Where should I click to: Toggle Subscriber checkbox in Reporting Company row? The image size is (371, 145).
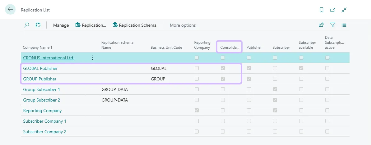275,110
